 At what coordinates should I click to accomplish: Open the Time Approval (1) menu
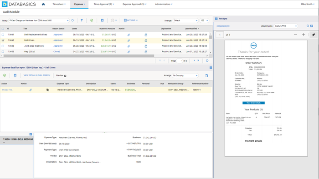click(x=104, y=4)
